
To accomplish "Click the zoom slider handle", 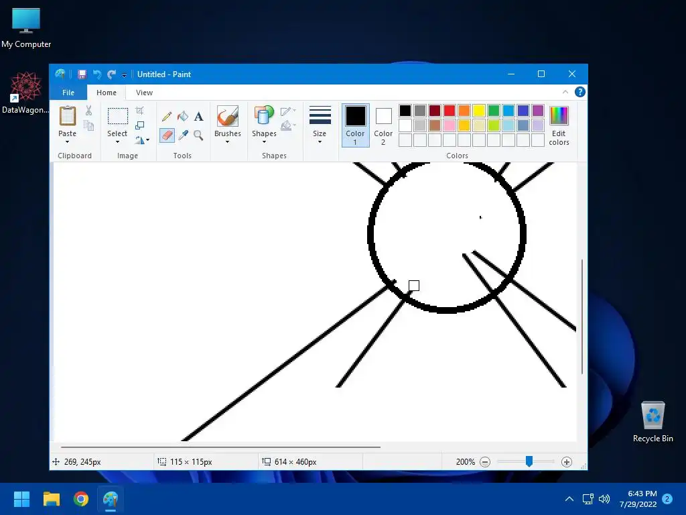I will 529,461.
